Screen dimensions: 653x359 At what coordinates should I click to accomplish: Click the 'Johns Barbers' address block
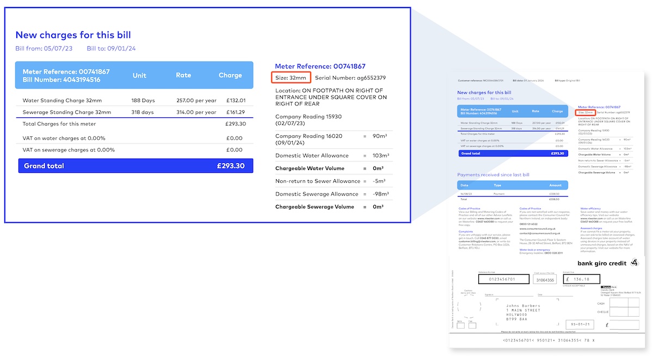[523, 312]
